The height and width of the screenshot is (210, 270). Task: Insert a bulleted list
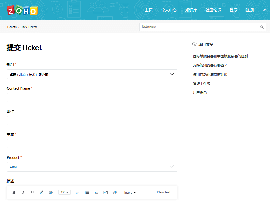point(87,192)
